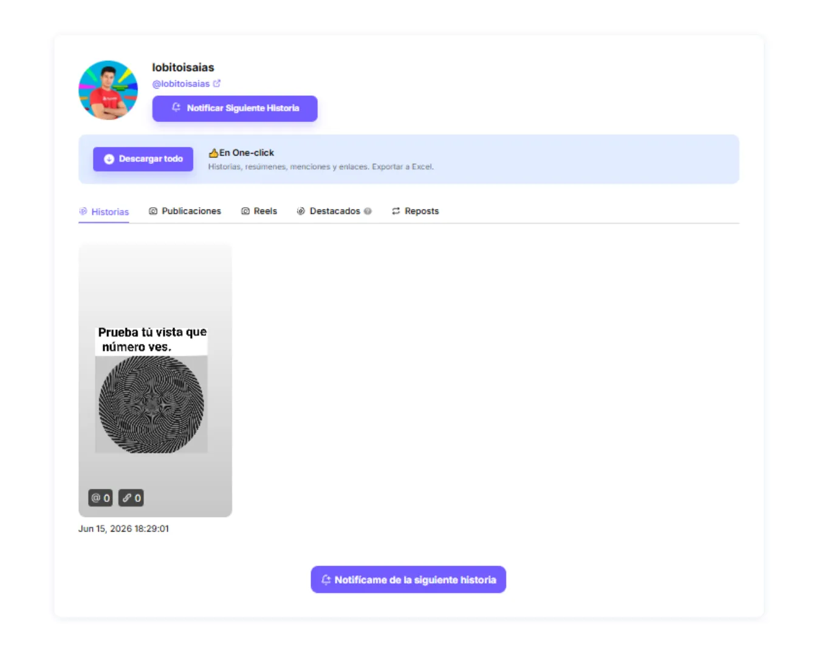Click the lobitoisaias display name
819x653 pixels.
tap(183, 67)
